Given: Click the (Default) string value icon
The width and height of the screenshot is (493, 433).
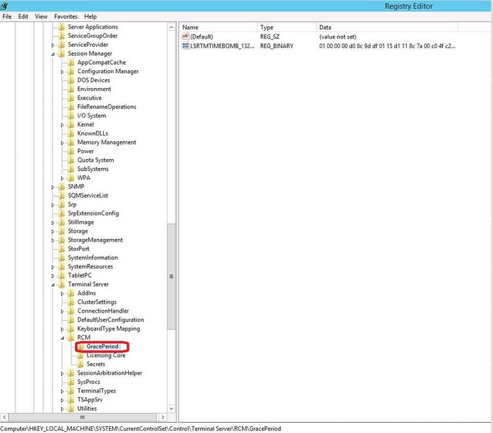Looking at the screenshot, I should [x=185, y=36].
